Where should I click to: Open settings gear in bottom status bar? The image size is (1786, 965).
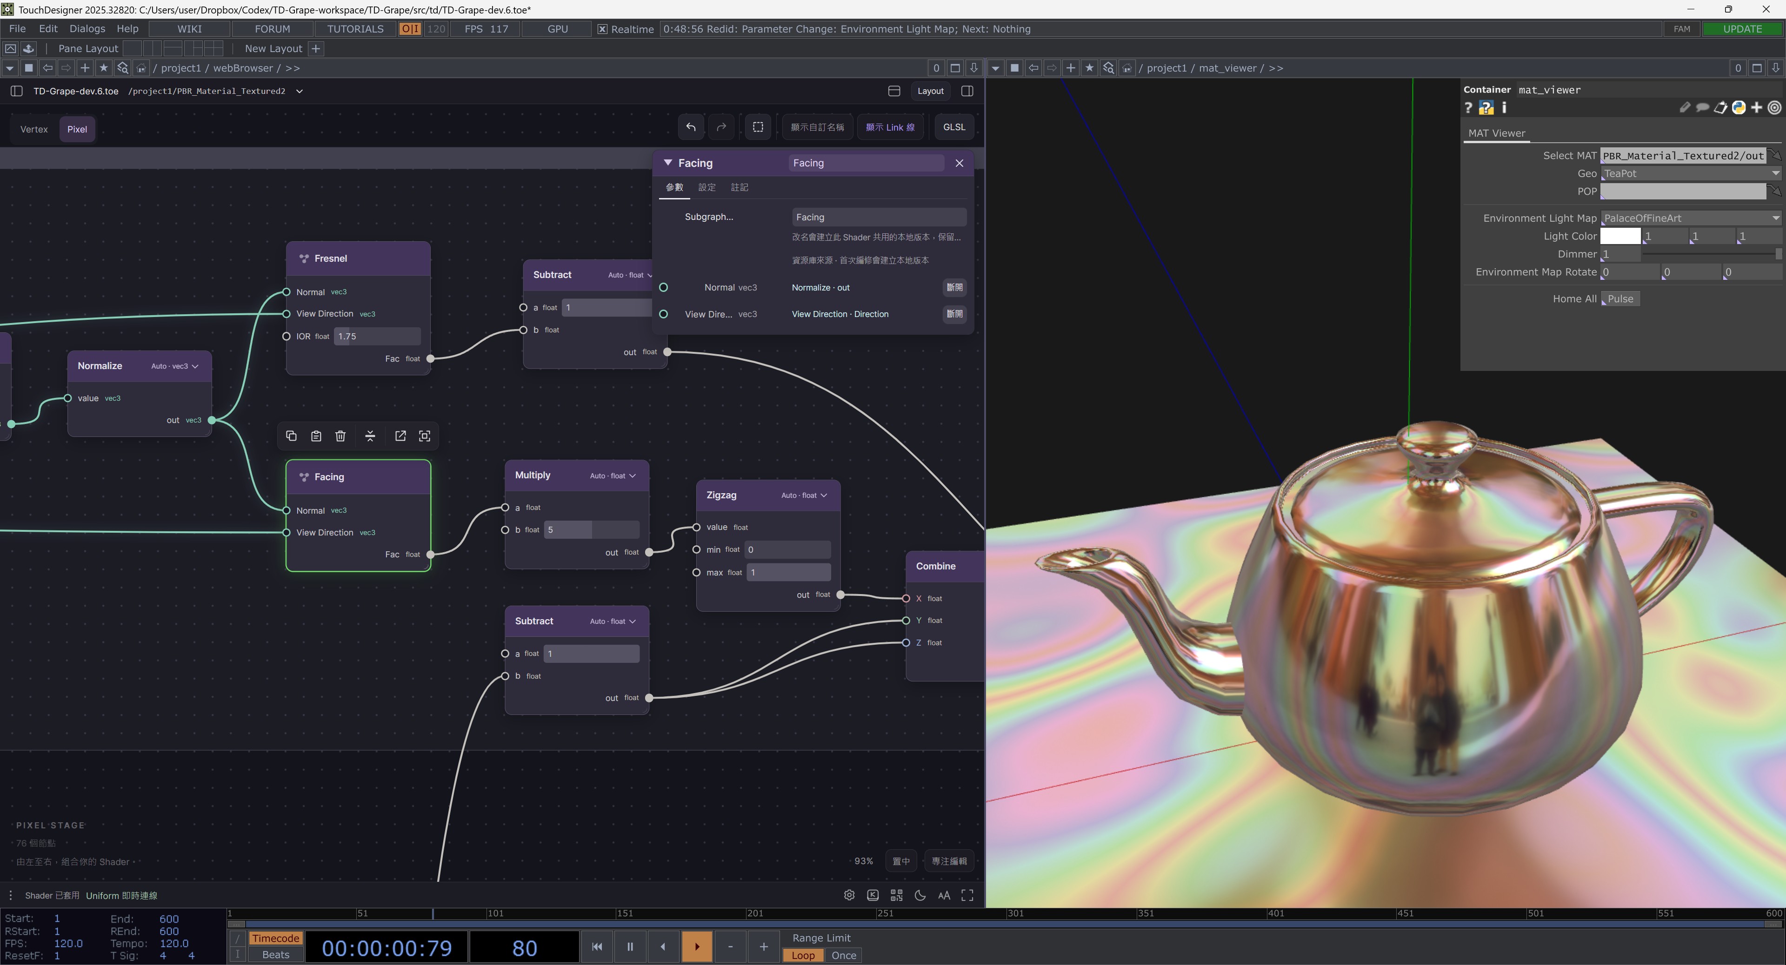[x=849, y=895]
